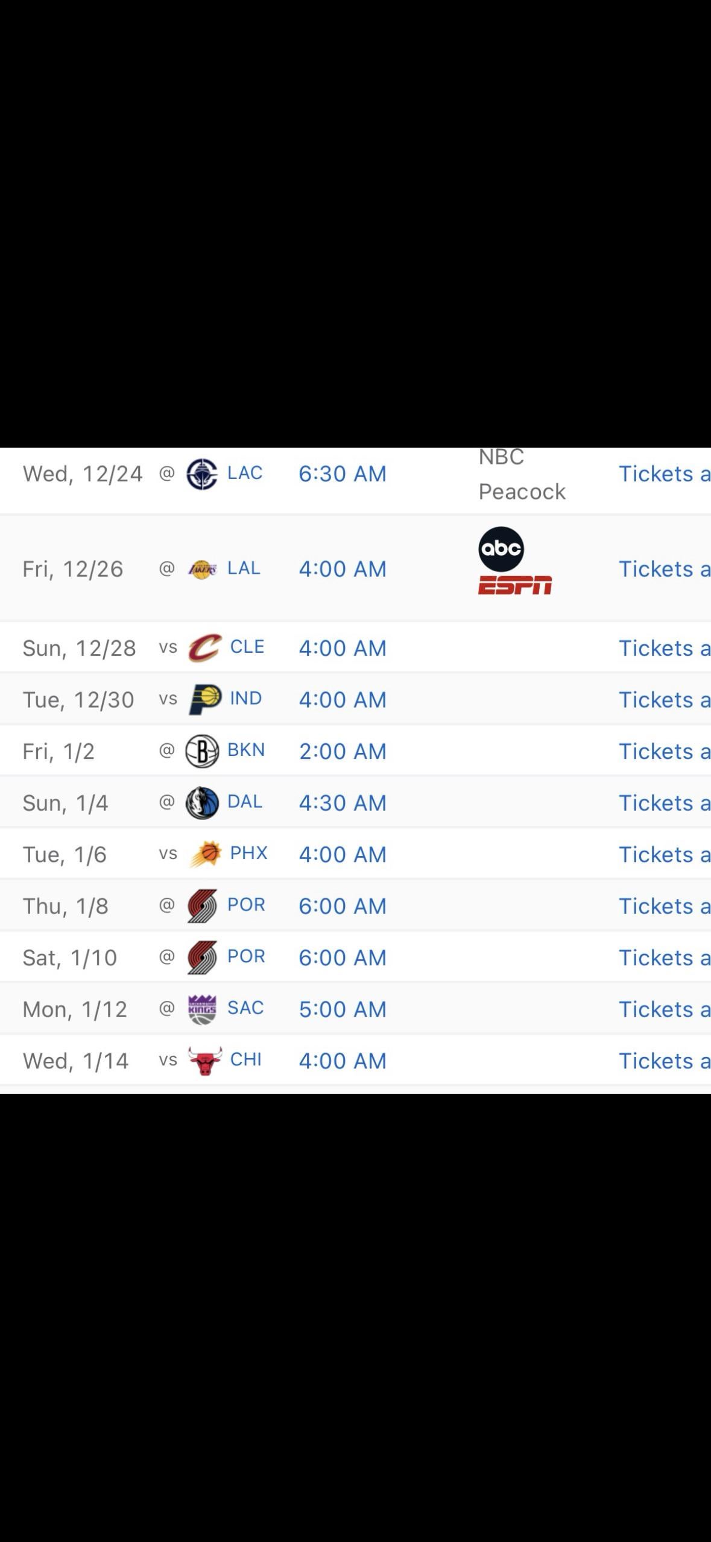
Task: Open the CLE team link
Action: (x=247, y=647)
